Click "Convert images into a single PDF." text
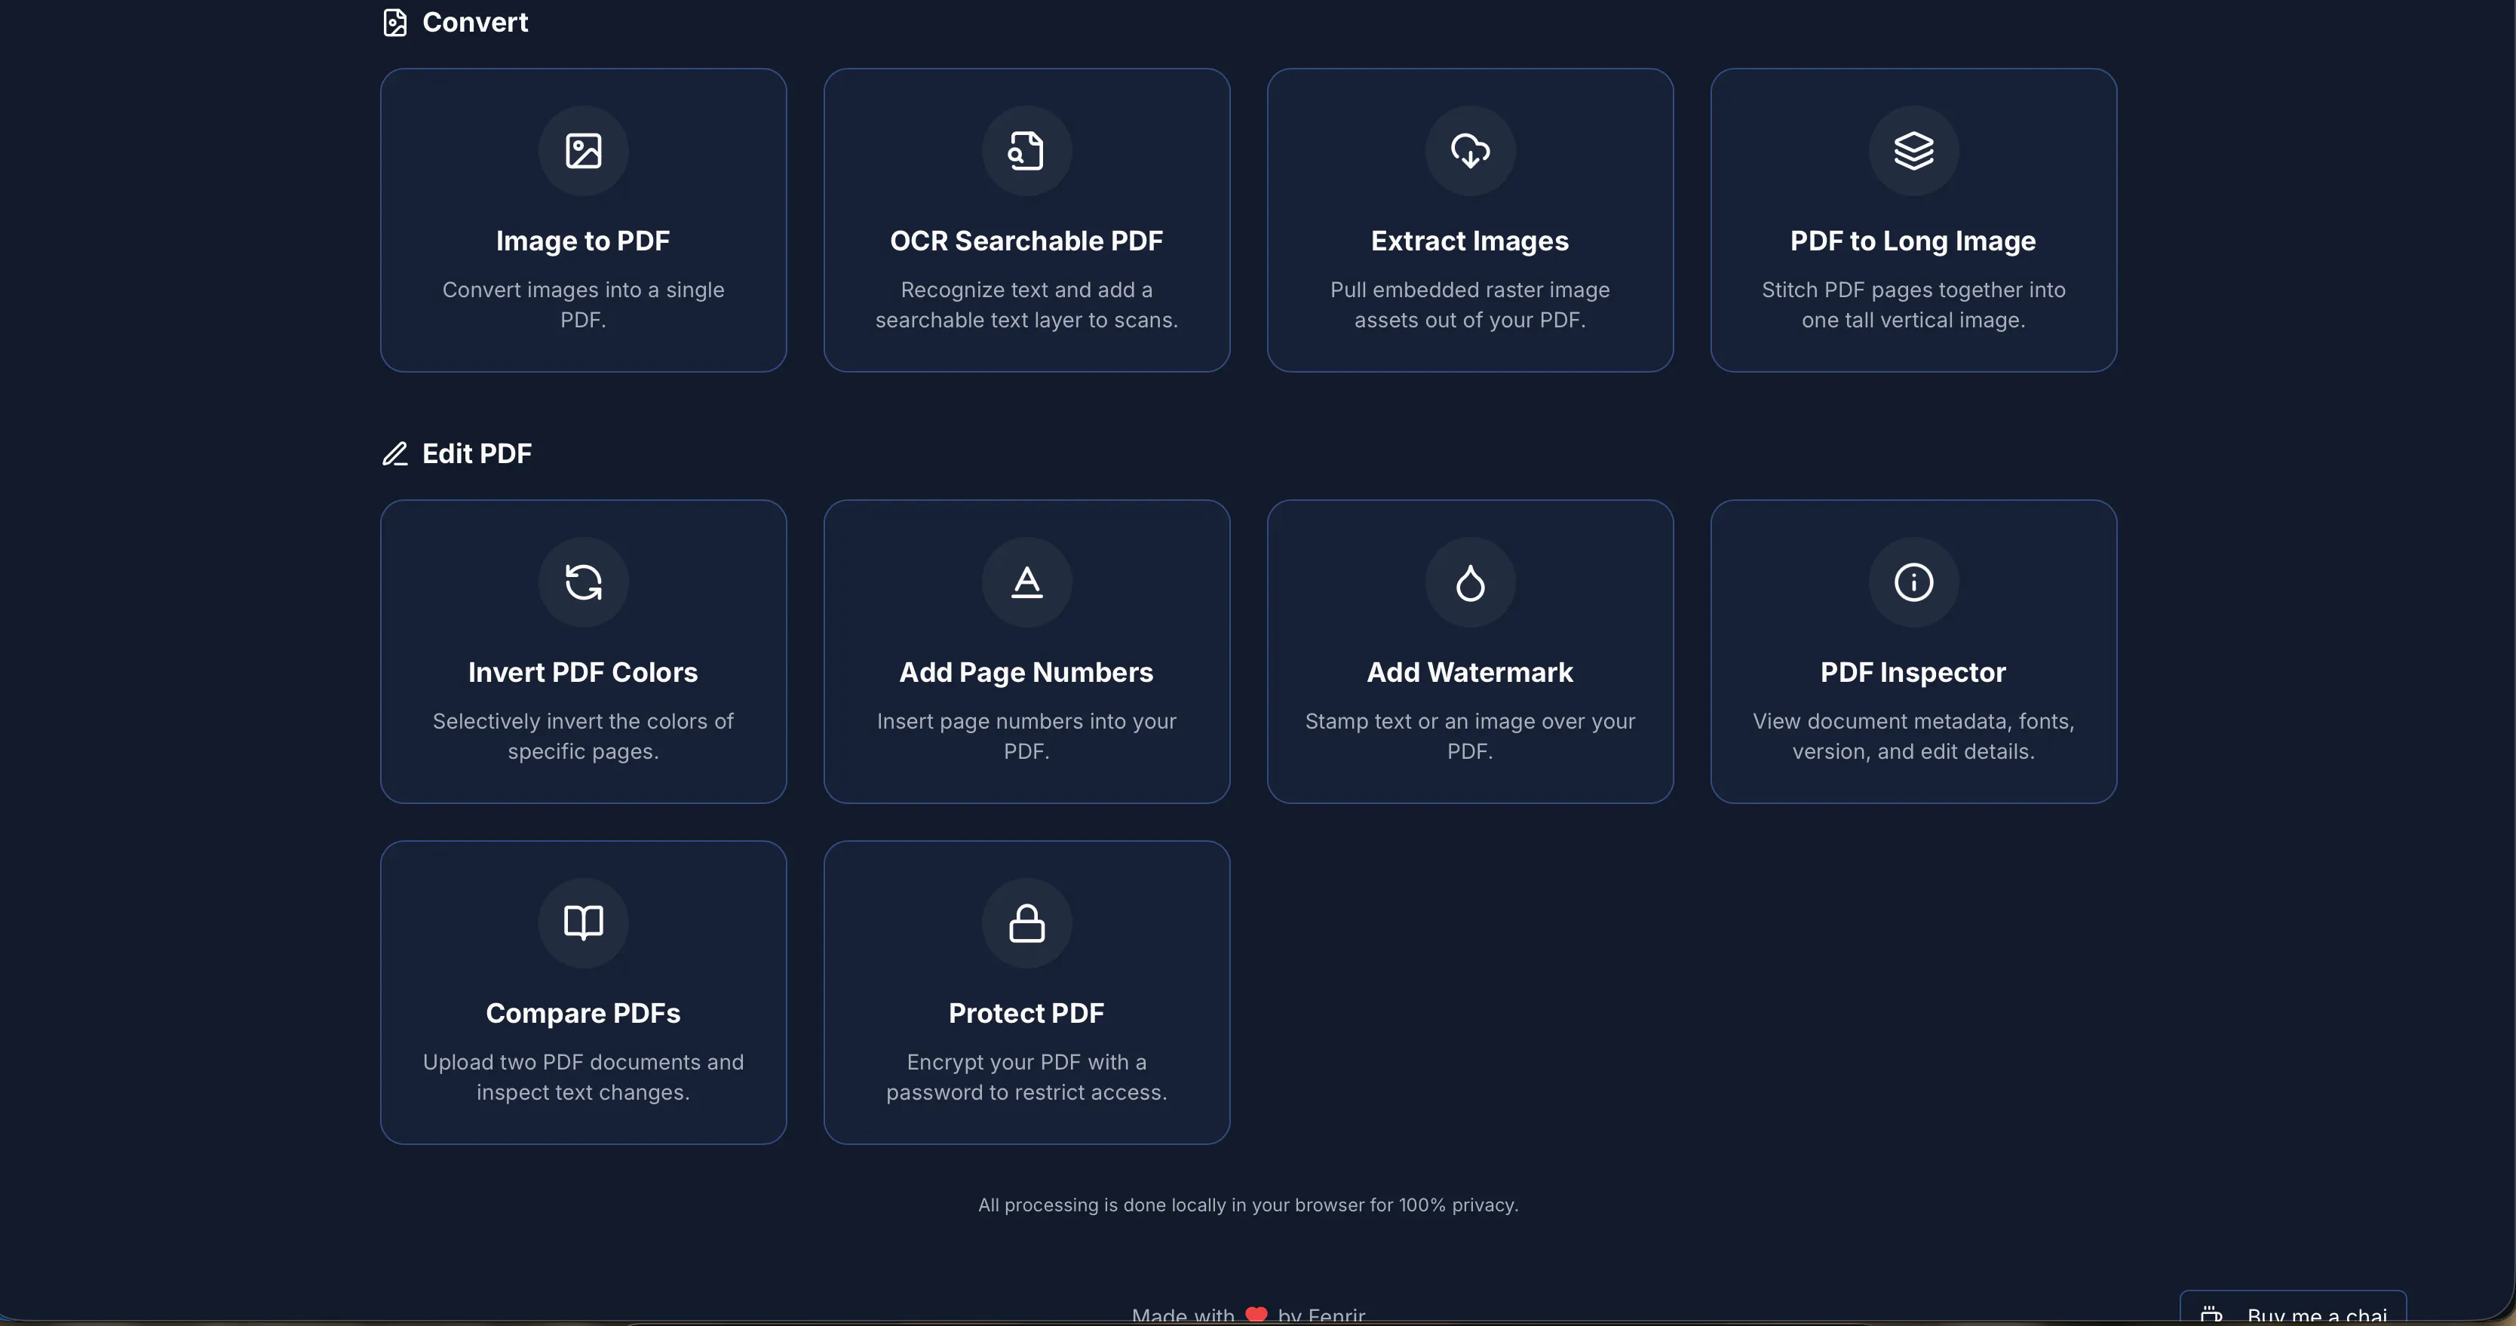Image resolution: width=2516 pixels, height=1326 pixels. 583,305
